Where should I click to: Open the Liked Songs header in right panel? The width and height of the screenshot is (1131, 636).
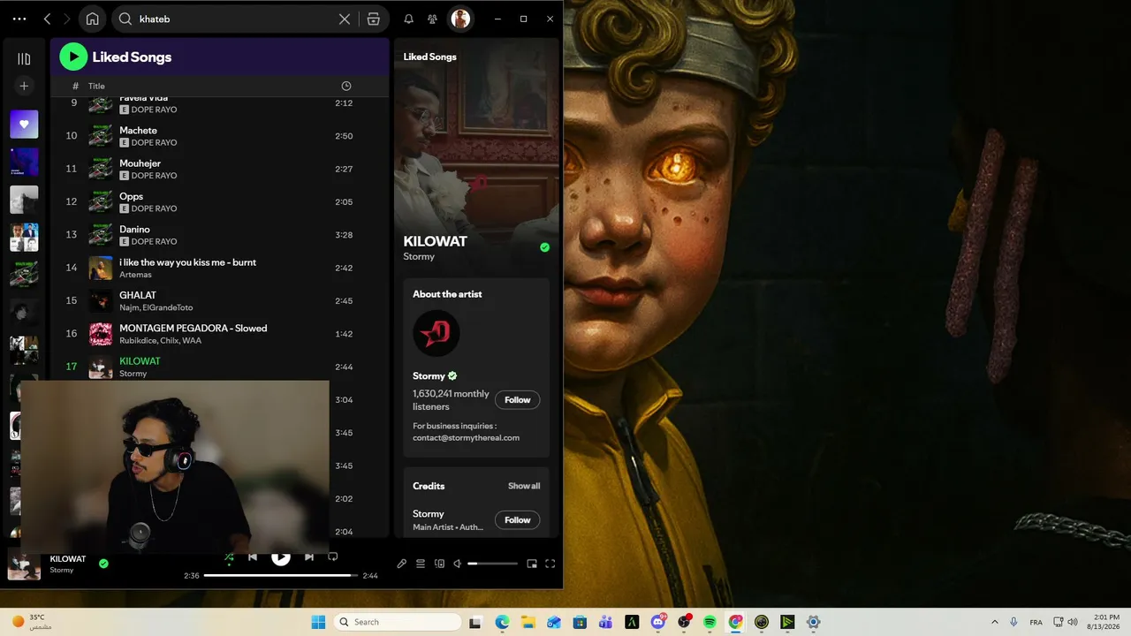430,57
